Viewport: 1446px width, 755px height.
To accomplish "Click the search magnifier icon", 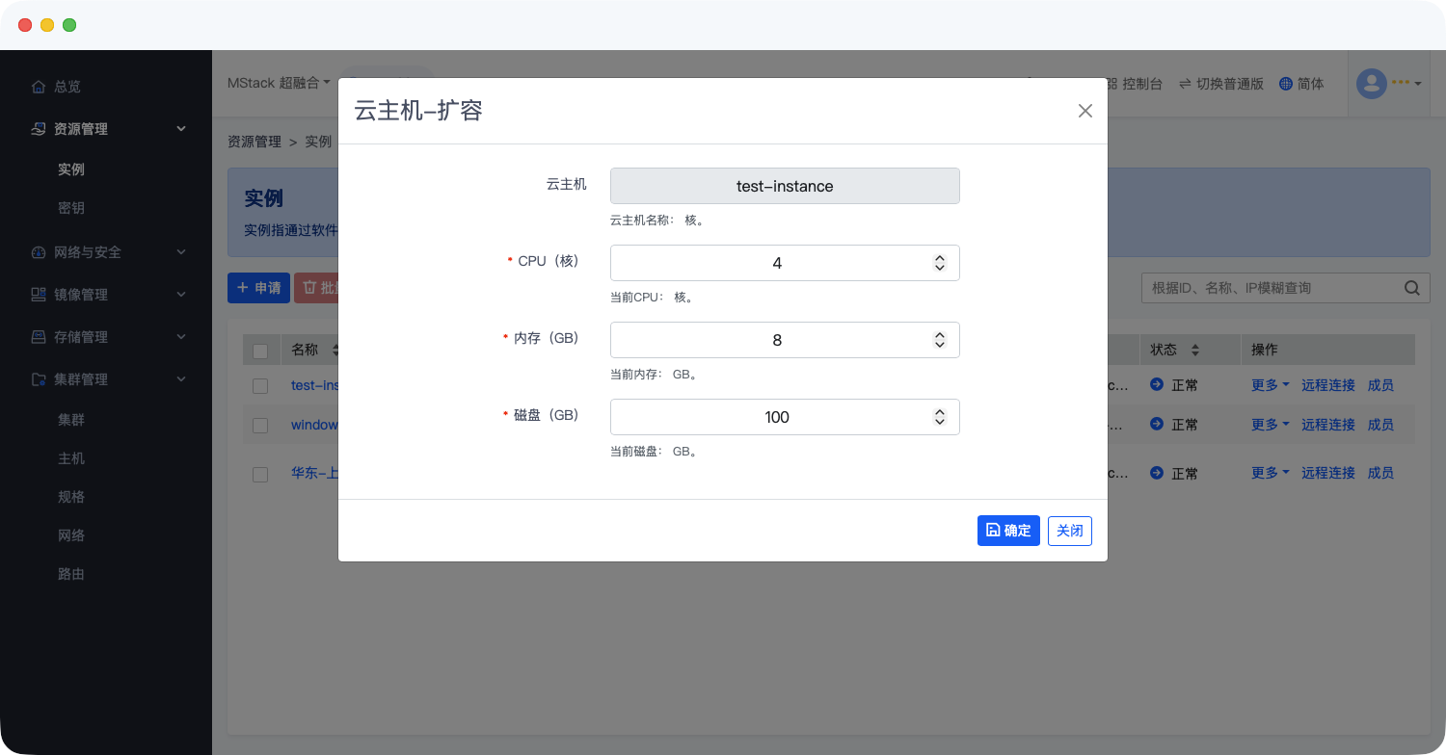I will [x=1411, y=288].
